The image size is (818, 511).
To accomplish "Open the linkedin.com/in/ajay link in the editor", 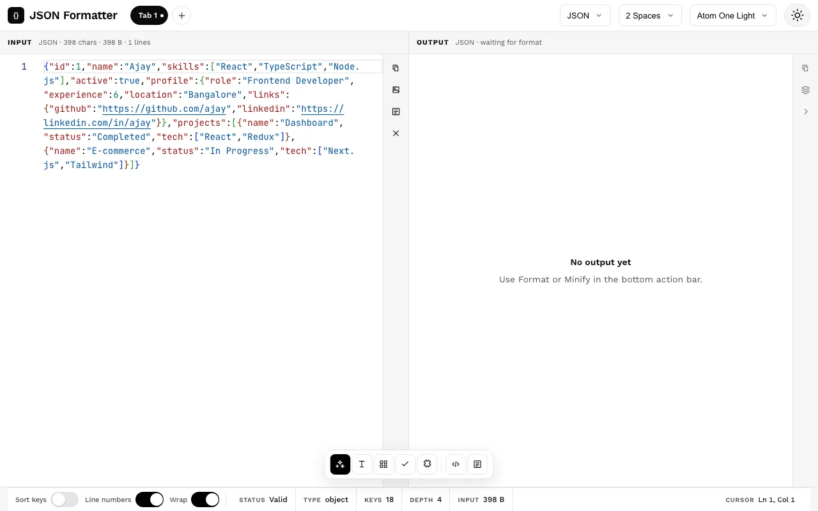I will pos(97,123).
